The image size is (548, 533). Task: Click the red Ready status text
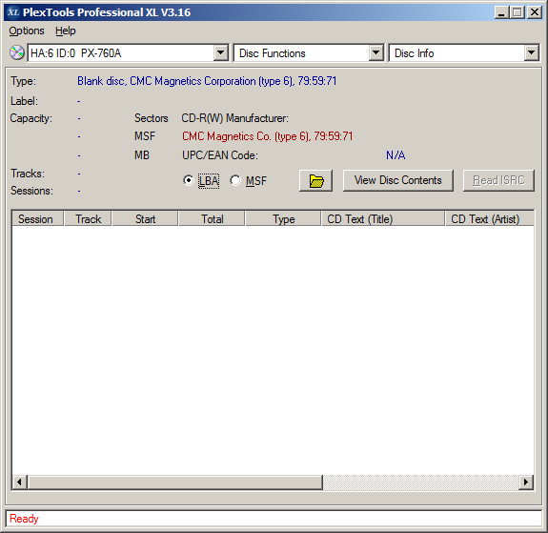[x=24, y=519]
